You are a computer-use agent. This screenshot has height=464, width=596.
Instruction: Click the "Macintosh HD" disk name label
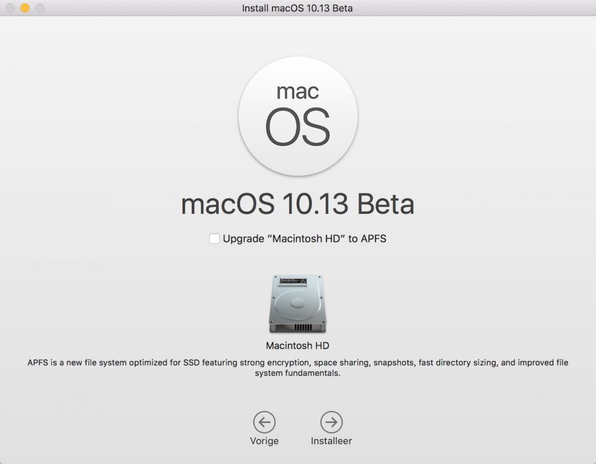click(297, 345)
